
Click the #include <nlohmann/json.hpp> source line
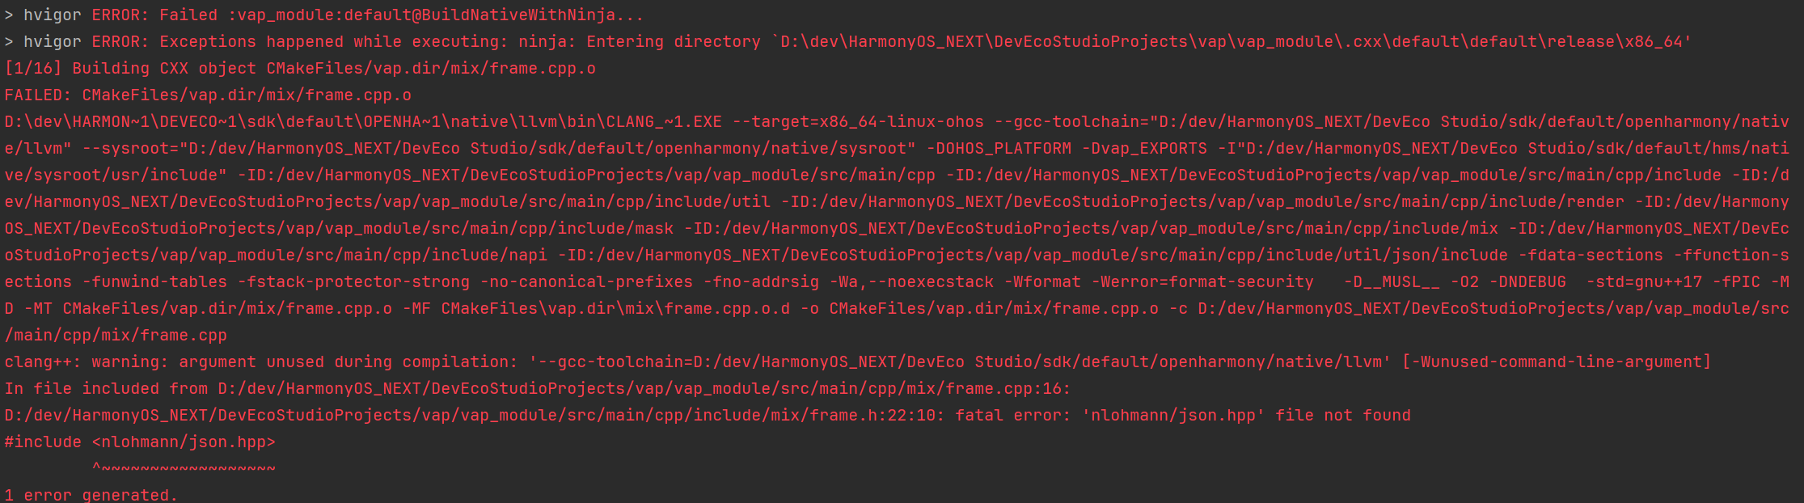(140, 442)
